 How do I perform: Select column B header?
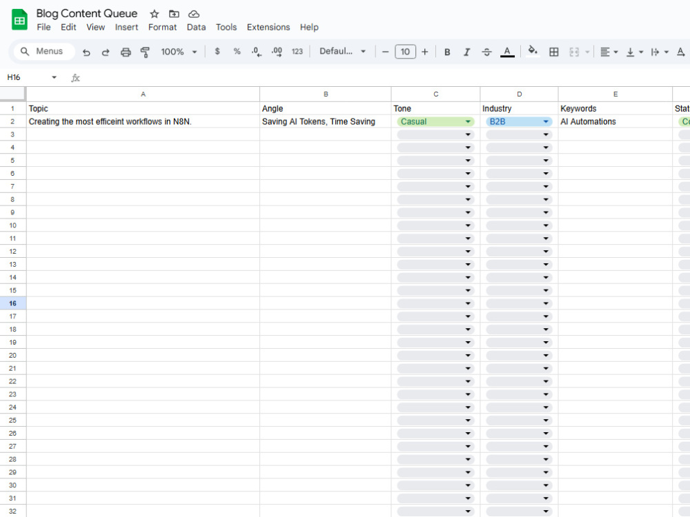click(x=326, y=94)
